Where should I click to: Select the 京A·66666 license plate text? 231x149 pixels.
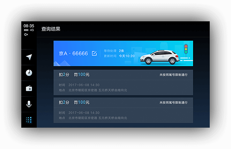coord(73,54)
